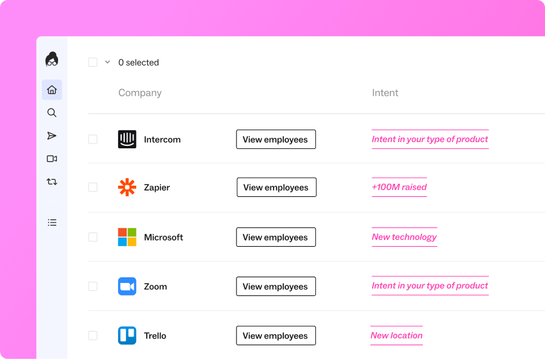This screenshot has width=545, height=359.
Task: View employees for Trello
Action: (275, 336)
